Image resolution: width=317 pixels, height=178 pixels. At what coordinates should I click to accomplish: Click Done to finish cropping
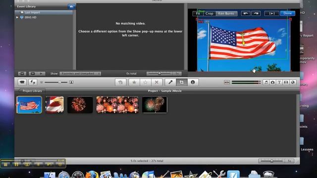point(287,13)
